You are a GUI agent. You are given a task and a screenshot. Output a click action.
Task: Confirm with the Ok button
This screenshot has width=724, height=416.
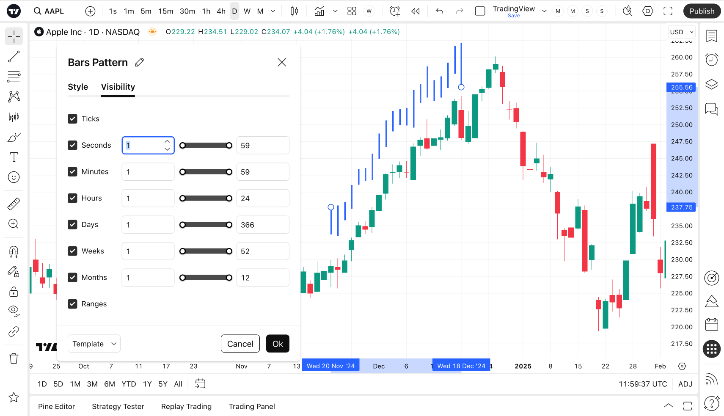tap(278, 344)
